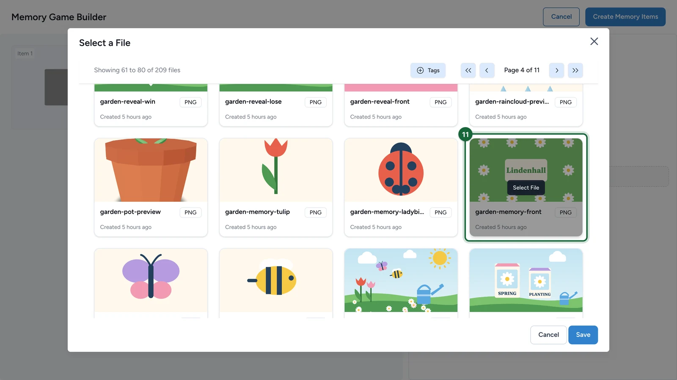Click Cancel in Memory Game Builder header

[561, 17]
